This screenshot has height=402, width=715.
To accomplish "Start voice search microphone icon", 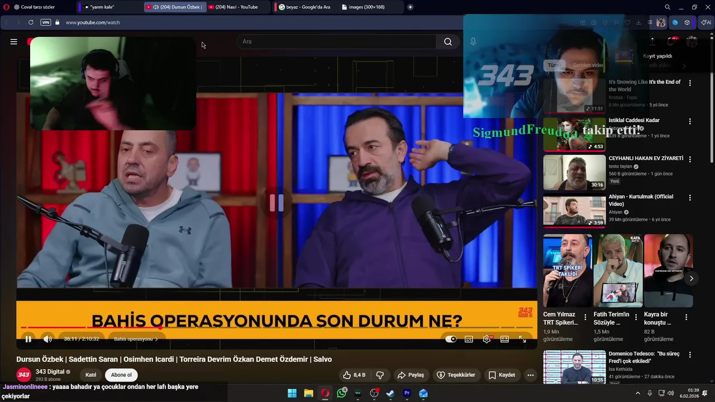I will (473, 41).
